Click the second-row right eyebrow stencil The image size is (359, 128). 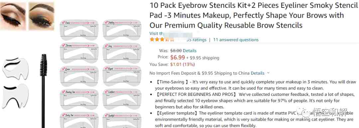tap(122, 53)
